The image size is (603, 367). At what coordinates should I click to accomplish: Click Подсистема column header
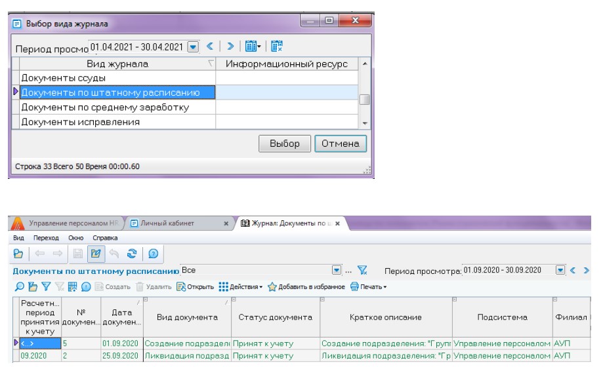(x=503, y=317)
